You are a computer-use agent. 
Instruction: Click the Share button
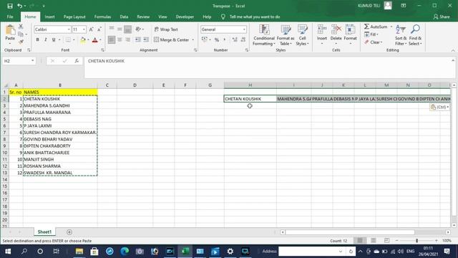click(x=442, y=16)
